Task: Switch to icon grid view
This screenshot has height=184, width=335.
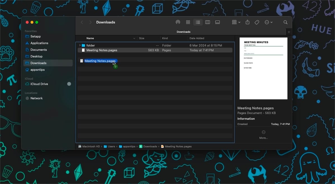Action: coord(188,22)
